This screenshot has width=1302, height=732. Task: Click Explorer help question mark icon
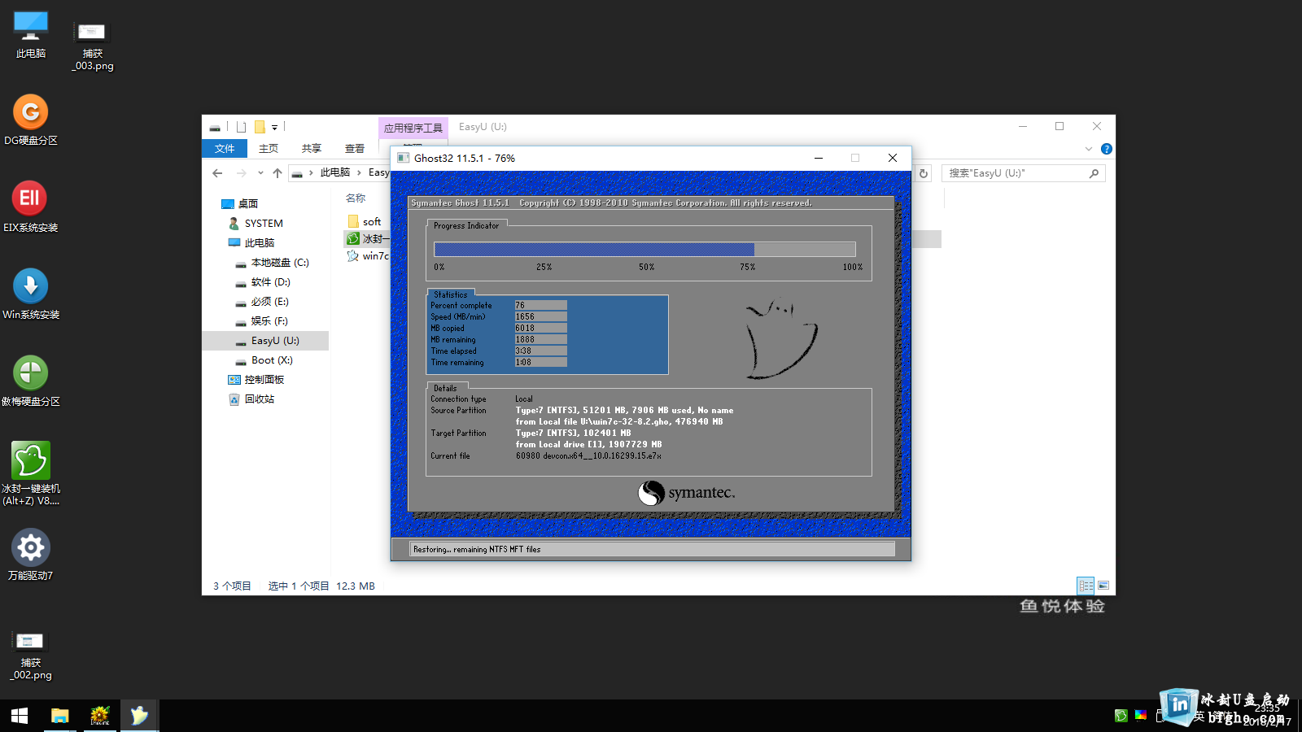[x=1107, y=149]
